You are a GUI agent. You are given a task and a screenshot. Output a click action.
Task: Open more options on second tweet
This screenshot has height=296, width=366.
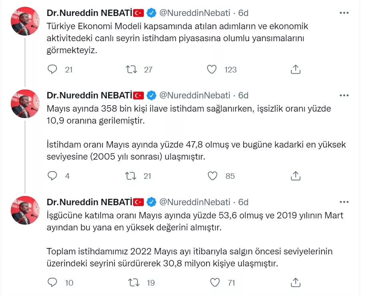(344, 95)
